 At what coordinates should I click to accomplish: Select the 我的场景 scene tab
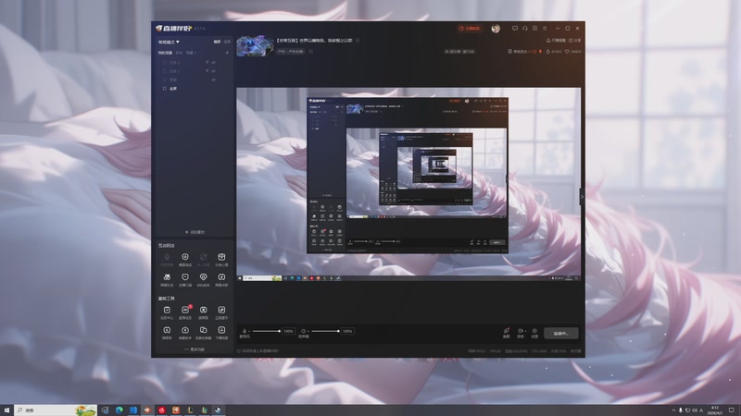(x=165, y=53)
